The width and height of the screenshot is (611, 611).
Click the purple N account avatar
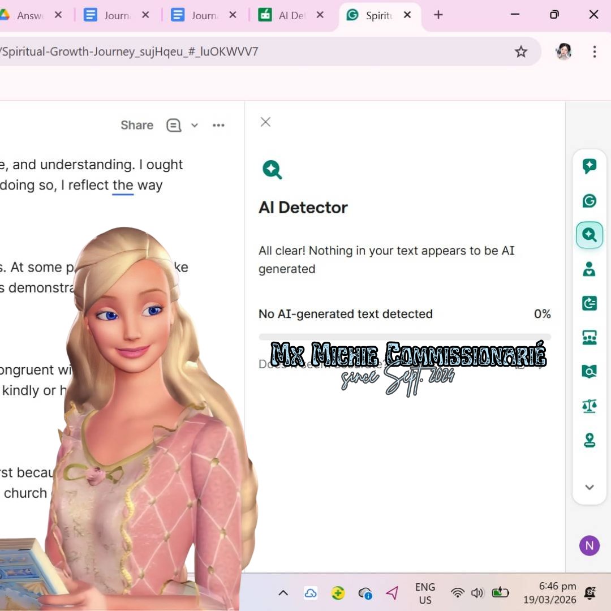589,545
